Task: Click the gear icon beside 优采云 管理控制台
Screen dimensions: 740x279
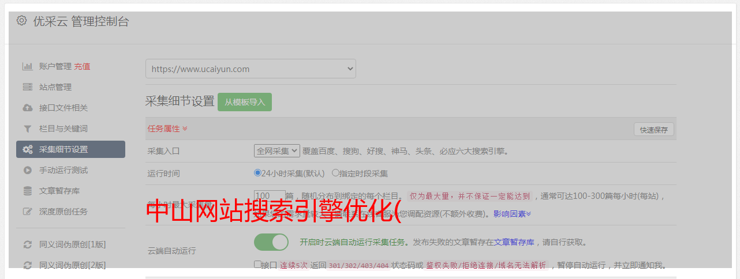Action: point(21,21)
